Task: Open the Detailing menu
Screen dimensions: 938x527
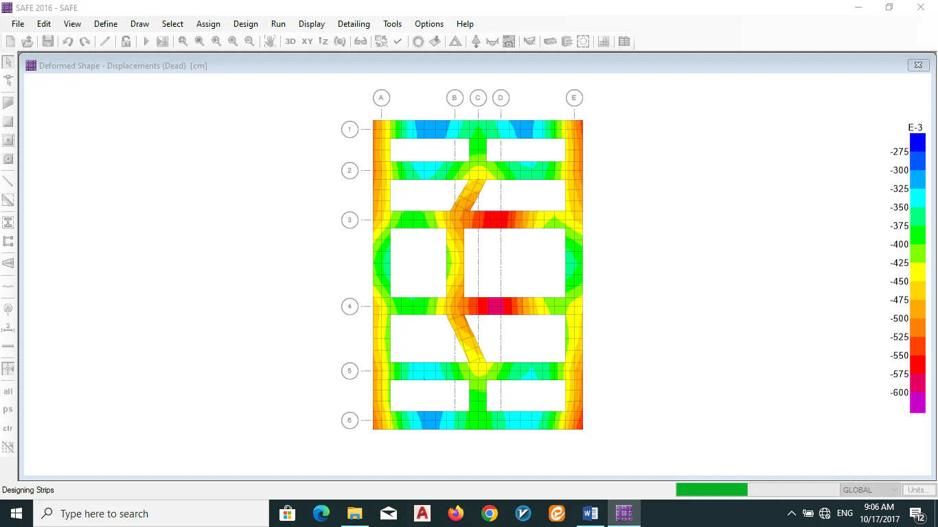Action: point(354,24)
